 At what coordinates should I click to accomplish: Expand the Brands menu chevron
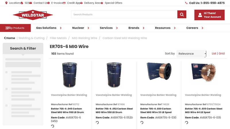point(143,28)
